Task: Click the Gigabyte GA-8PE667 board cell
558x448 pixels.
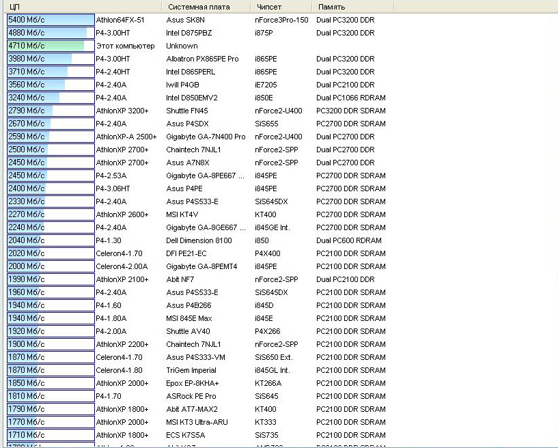Action: [x=206, y=176]
